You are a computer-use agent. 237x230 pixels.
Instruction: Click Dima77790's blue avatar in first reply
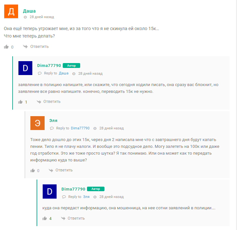25,68
